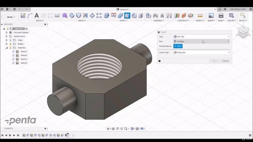
Task: Click the new design tab plus button
Action: click(x=220, y=9)
